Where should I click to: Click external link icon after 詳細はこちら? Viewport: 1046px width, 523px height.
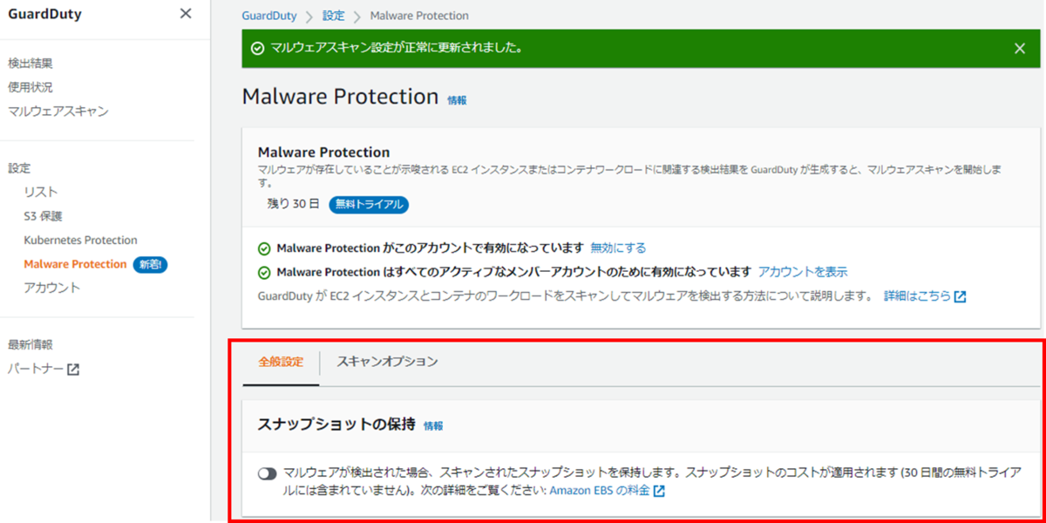tap(960, 296)
